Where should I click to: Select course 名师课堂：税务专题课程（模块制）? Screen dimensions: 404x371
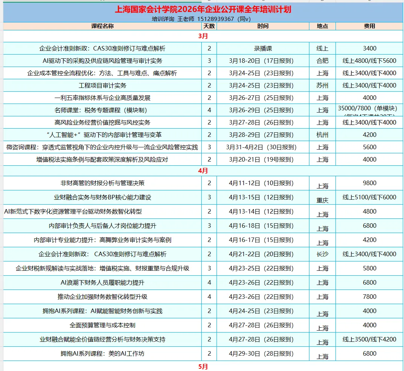[x=102, y=110]
